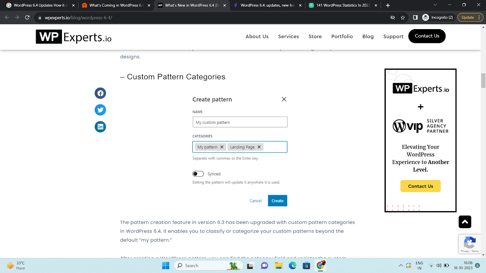Click the black Contact Us header button
This screenshot has height=273, width=486.
point(427,36)
